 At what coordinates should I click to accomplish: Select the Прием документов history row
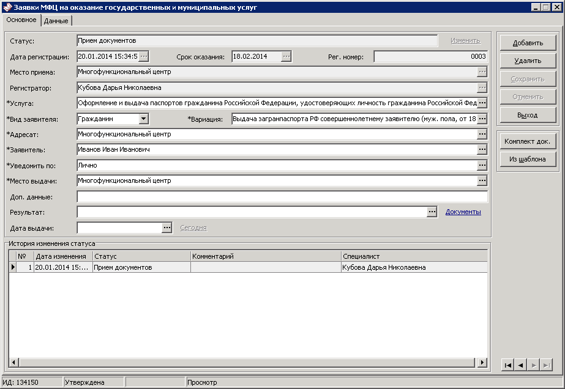(141, 267)
